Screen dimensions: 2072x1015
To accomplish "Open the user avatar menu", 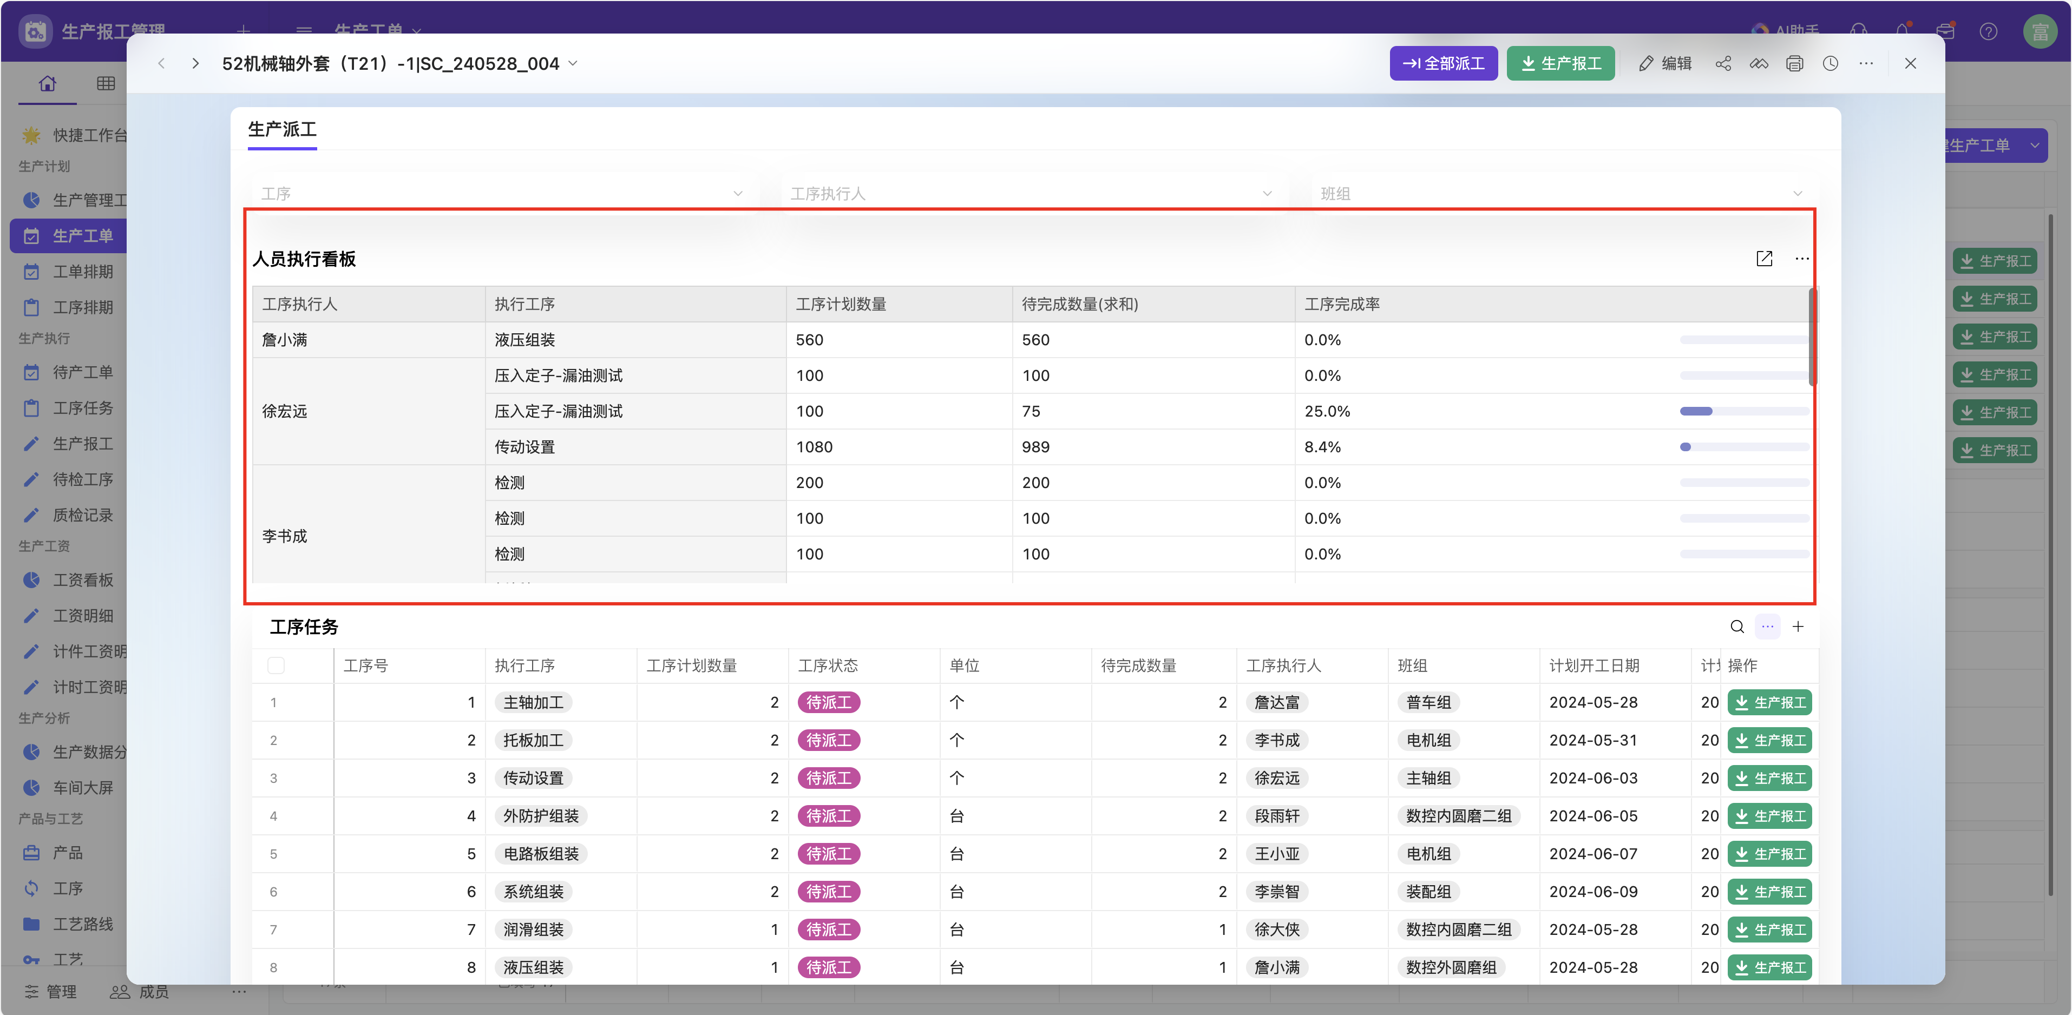I will [2040, 31].
